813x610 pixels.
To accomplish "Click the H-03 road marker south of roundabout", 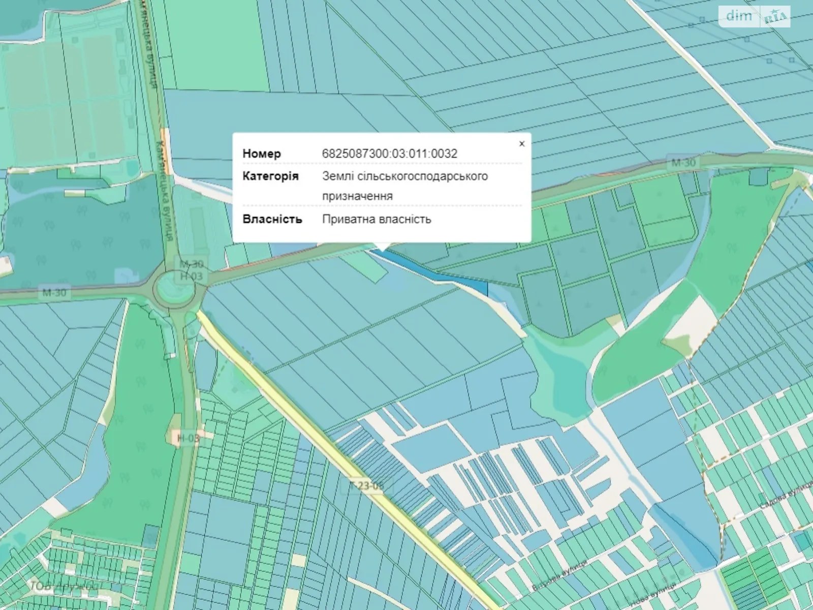I will coord(188,438).
